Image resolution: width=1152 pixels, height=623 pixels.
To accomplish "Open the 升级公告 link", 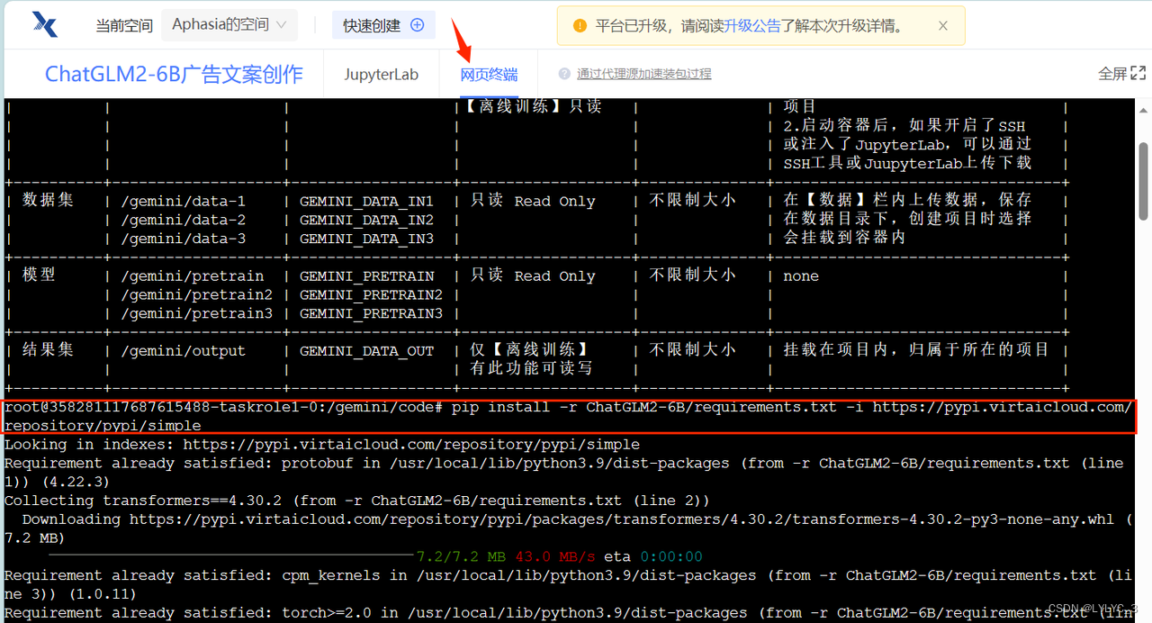I will pos(752,25).
